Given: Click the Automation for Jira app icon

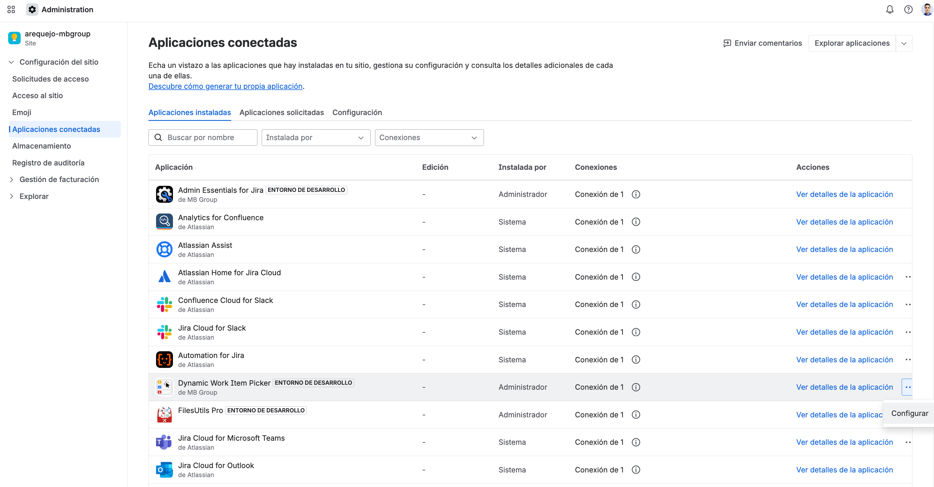Looking at the screenshot, I should [164, 360].
